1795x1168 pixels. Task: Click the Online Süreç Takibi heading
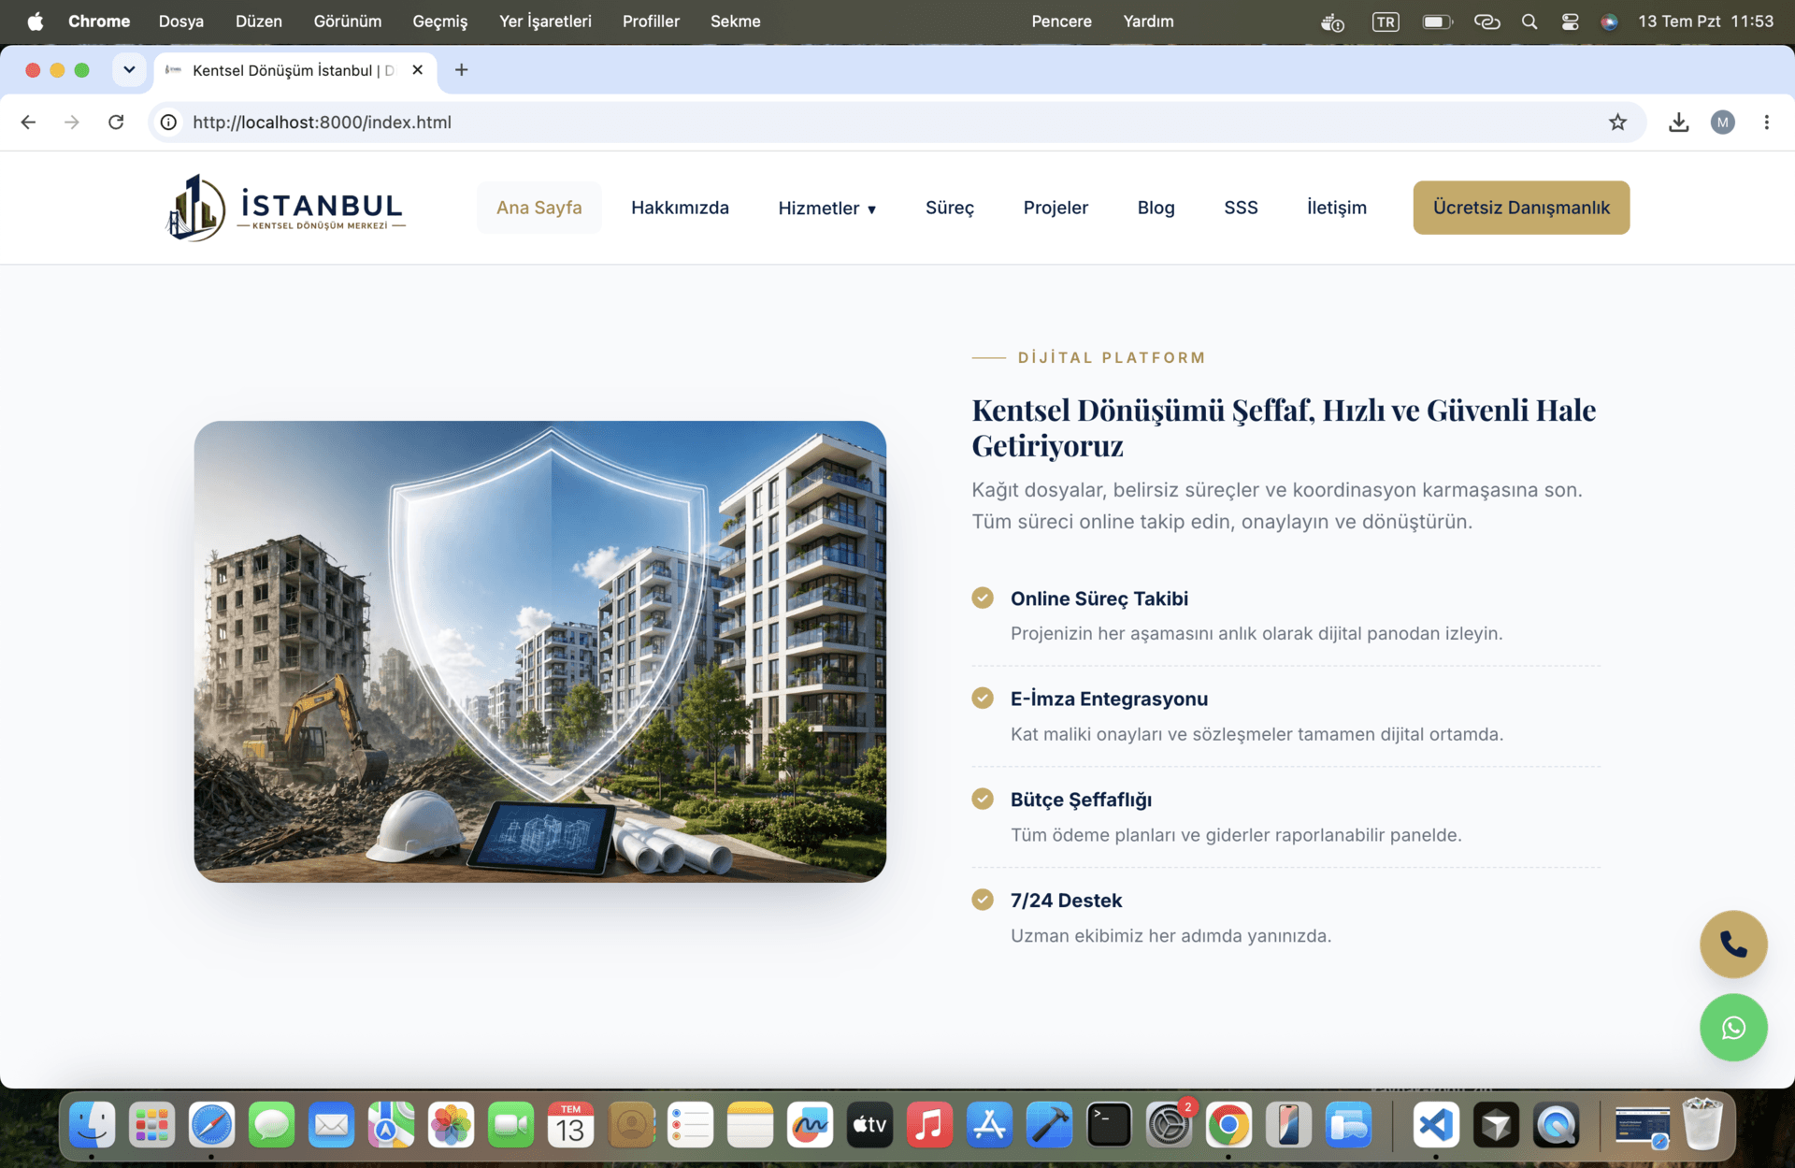coord(1099,598)
